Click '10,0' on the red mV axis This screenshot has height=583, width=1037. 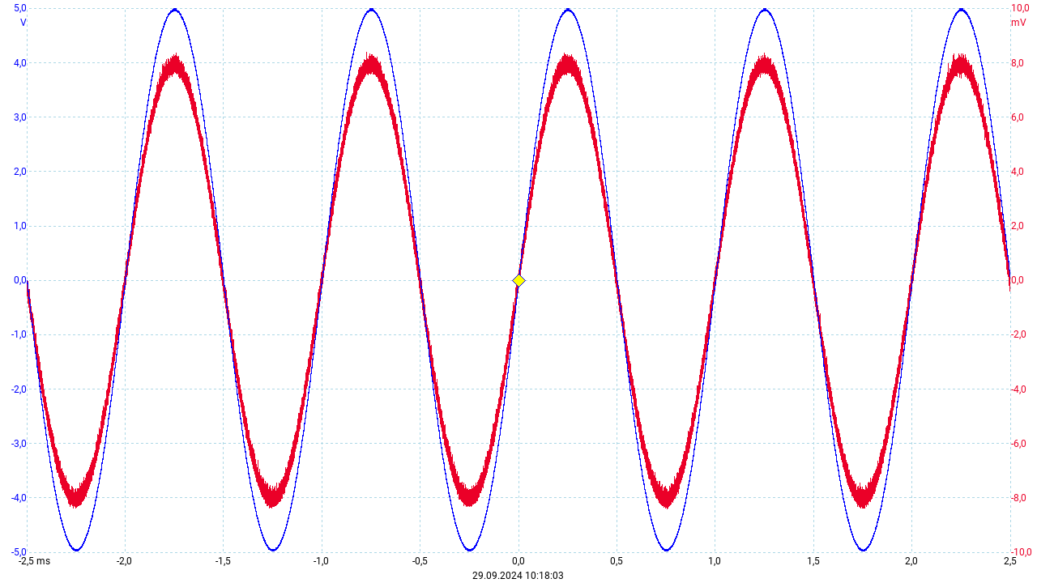(1020, 8)
